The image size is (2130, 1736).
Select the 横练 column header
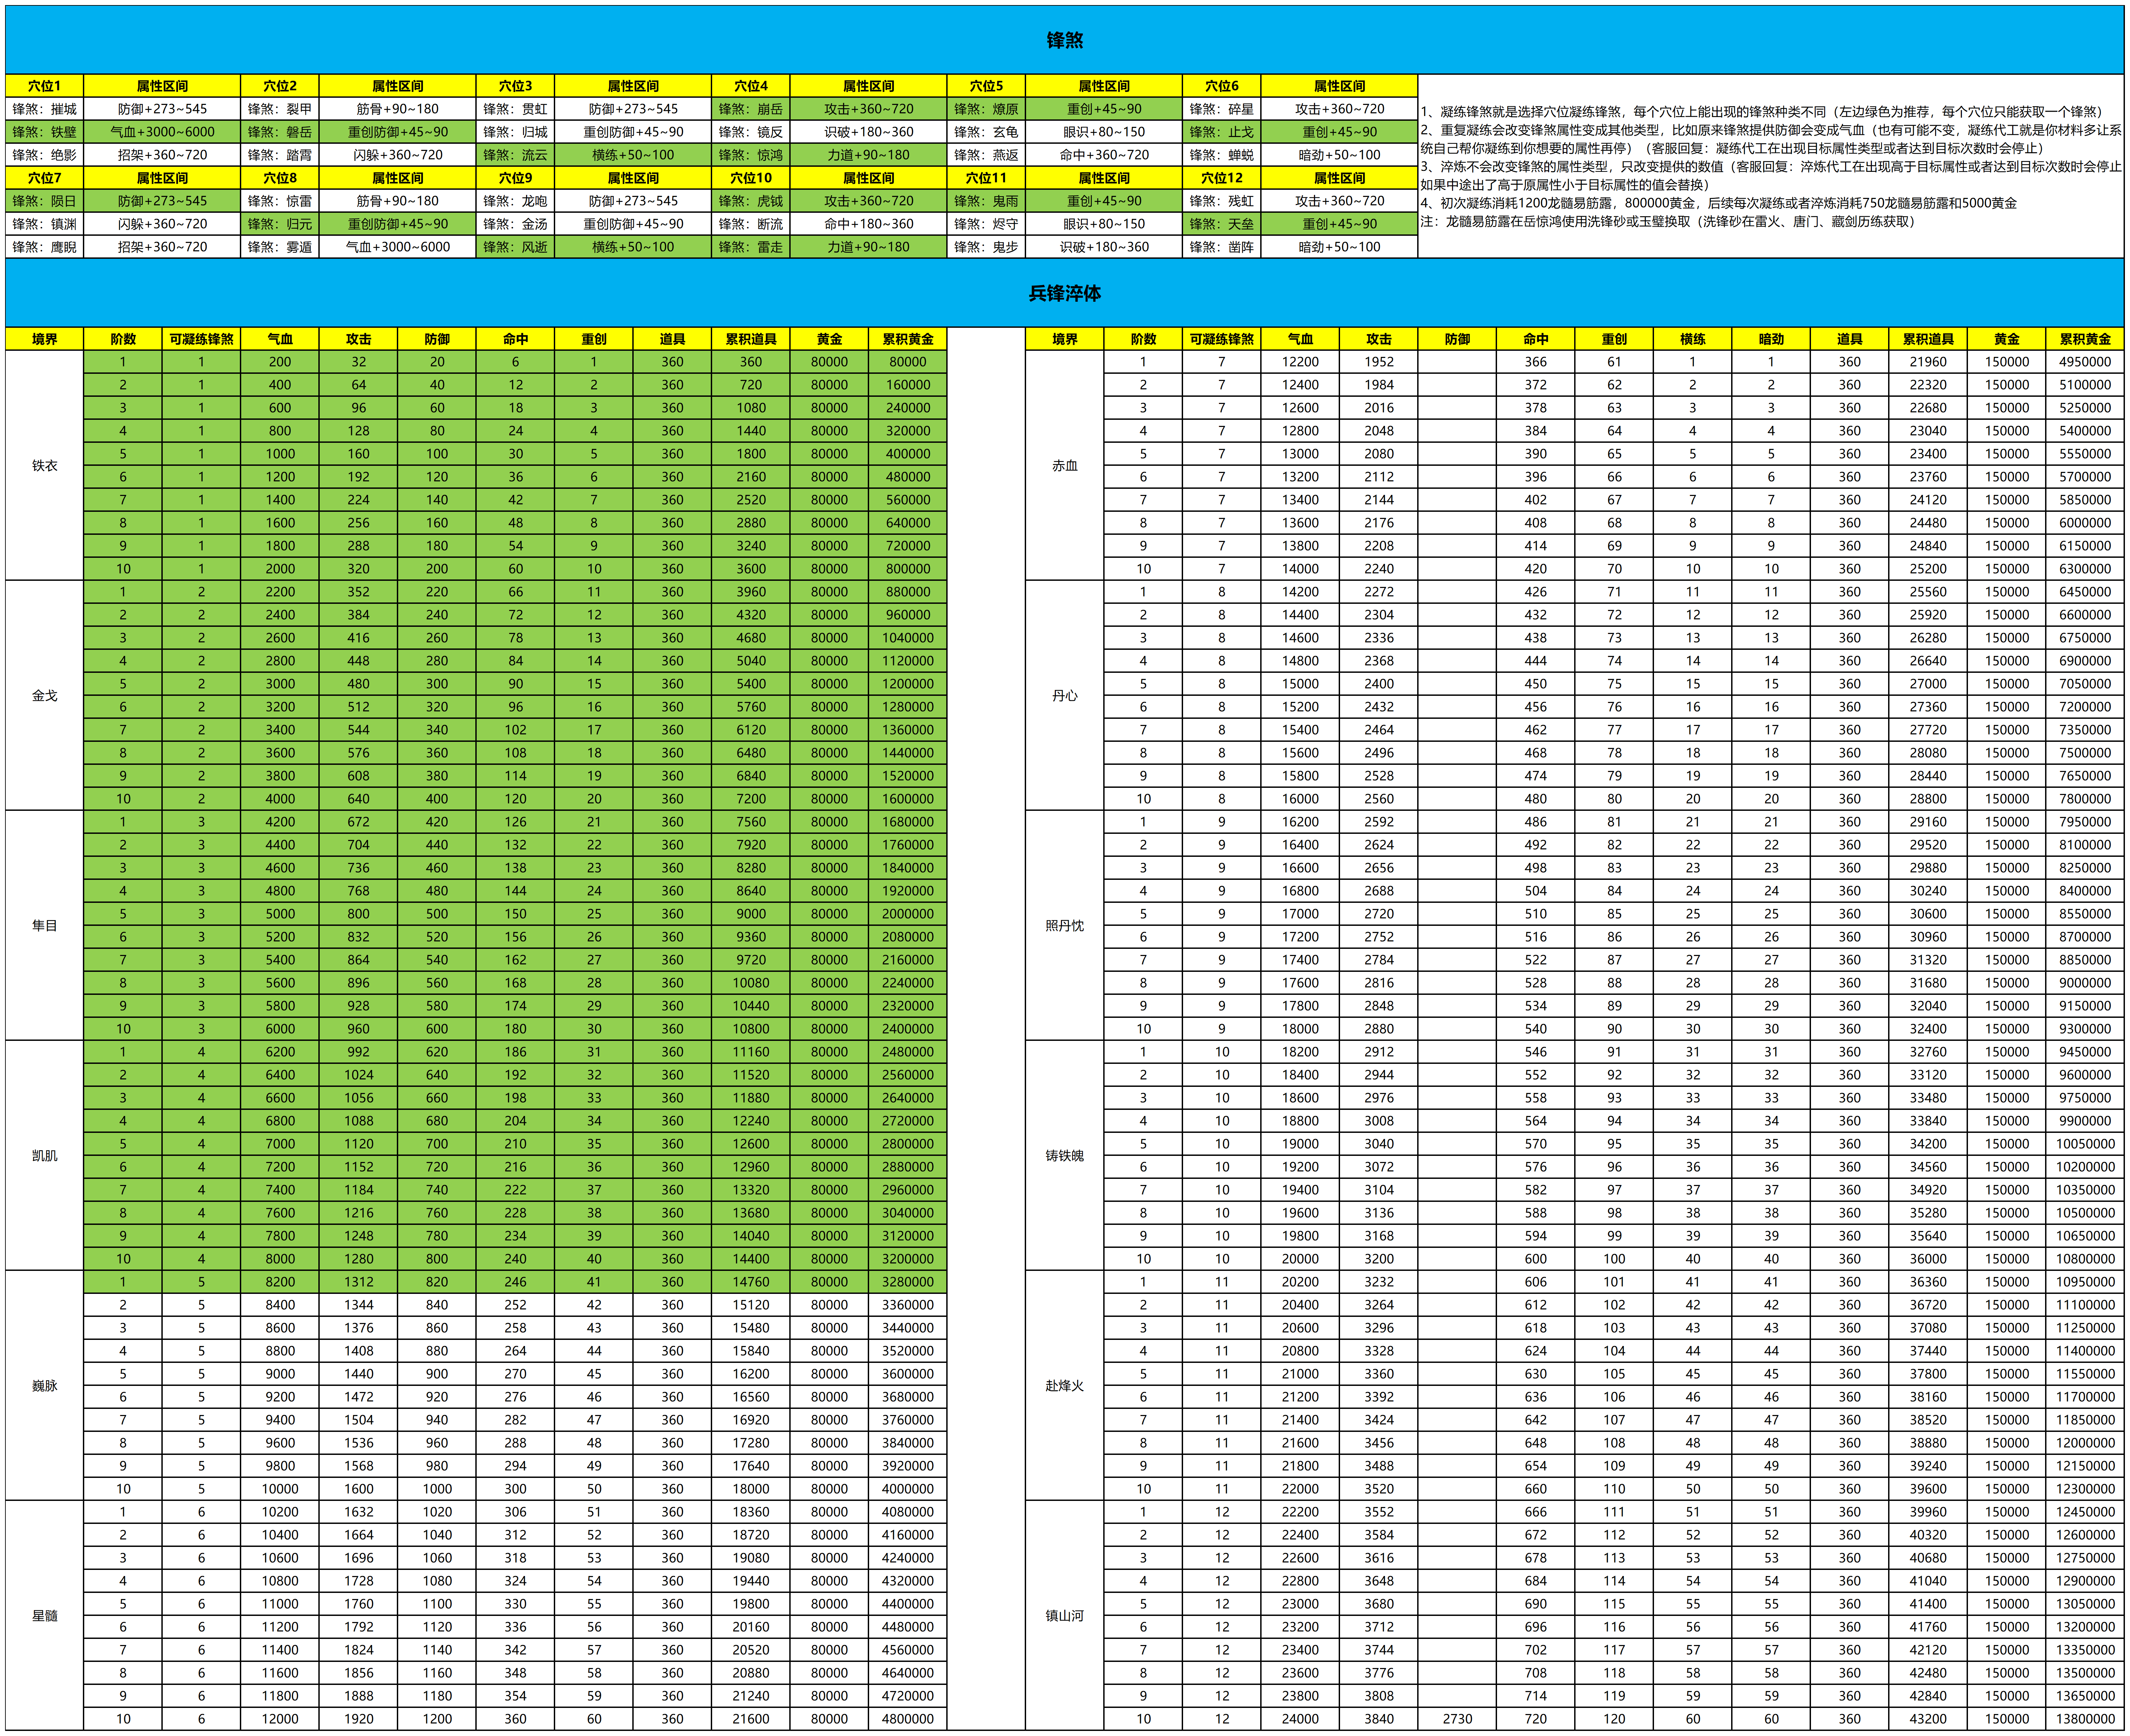pos(1693,339)
